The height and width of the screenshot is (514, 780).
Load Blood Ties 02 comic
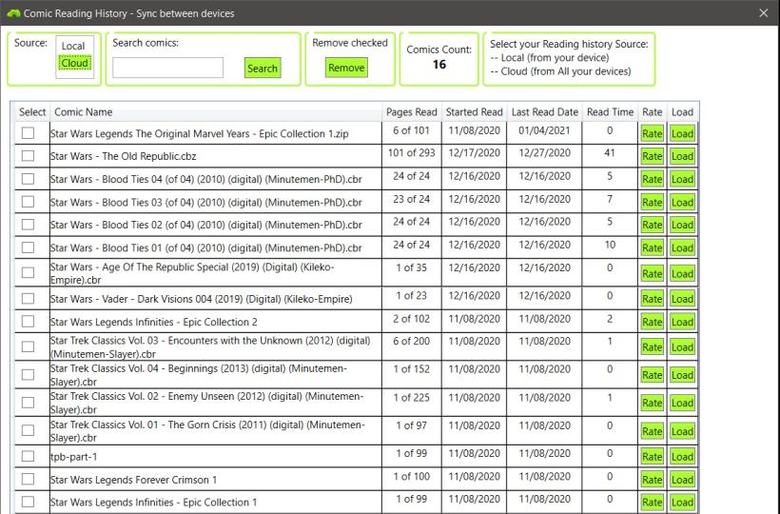pyautogui.click(x=682, y=225)
